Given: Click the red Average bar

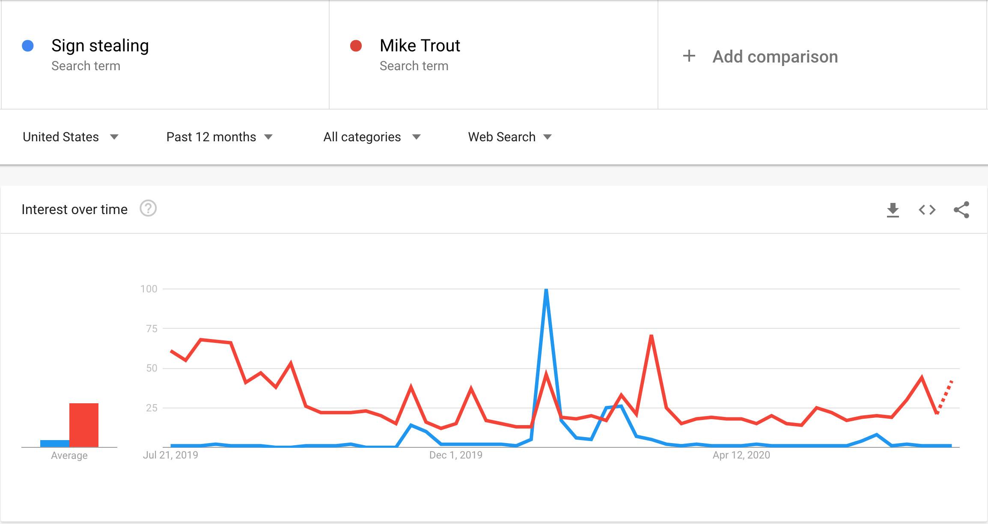Looking at the screenshot, I should (x=84, y=425).
